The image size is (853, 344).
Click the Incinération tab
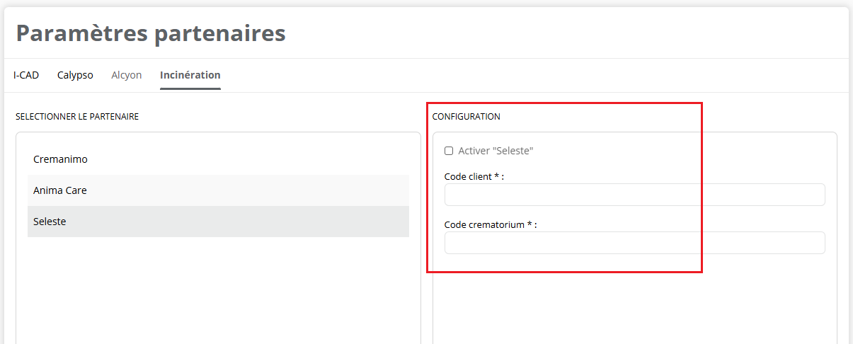click(x=190, y=75)
